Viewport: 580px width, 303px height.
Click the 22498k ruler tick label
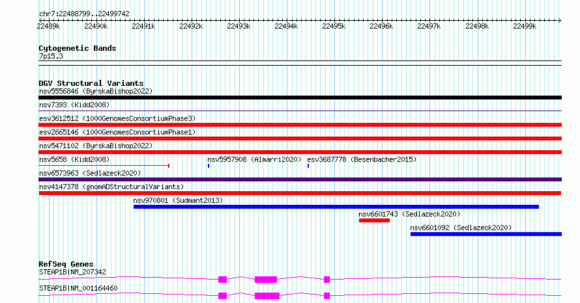[x=477, y=26]
